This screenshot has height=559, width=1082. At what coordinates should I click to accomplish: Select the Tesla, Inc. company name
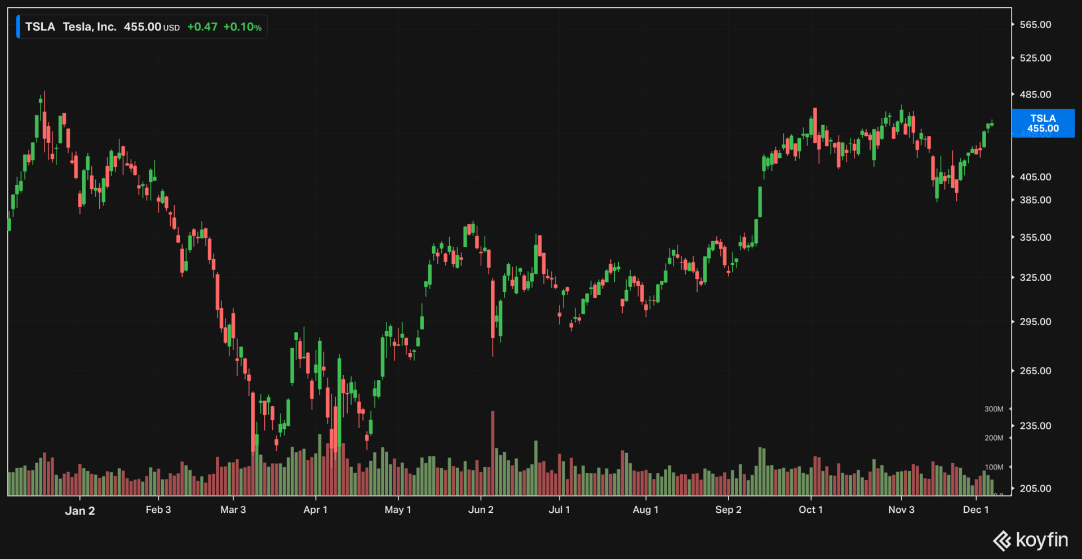(x=90, y=27)
